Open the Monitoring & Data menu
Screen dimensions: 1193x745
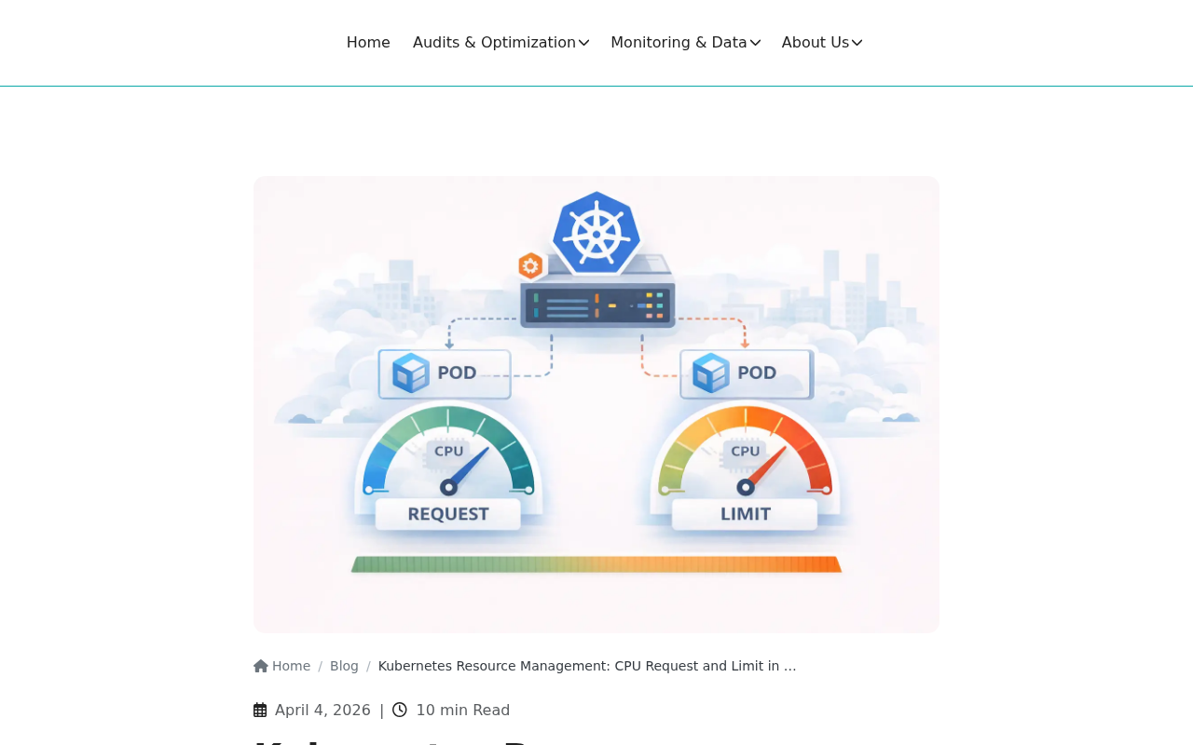coord(685,43)
